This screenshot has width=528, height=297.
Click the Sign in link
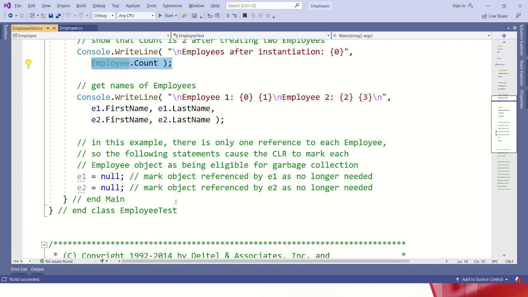459,6
